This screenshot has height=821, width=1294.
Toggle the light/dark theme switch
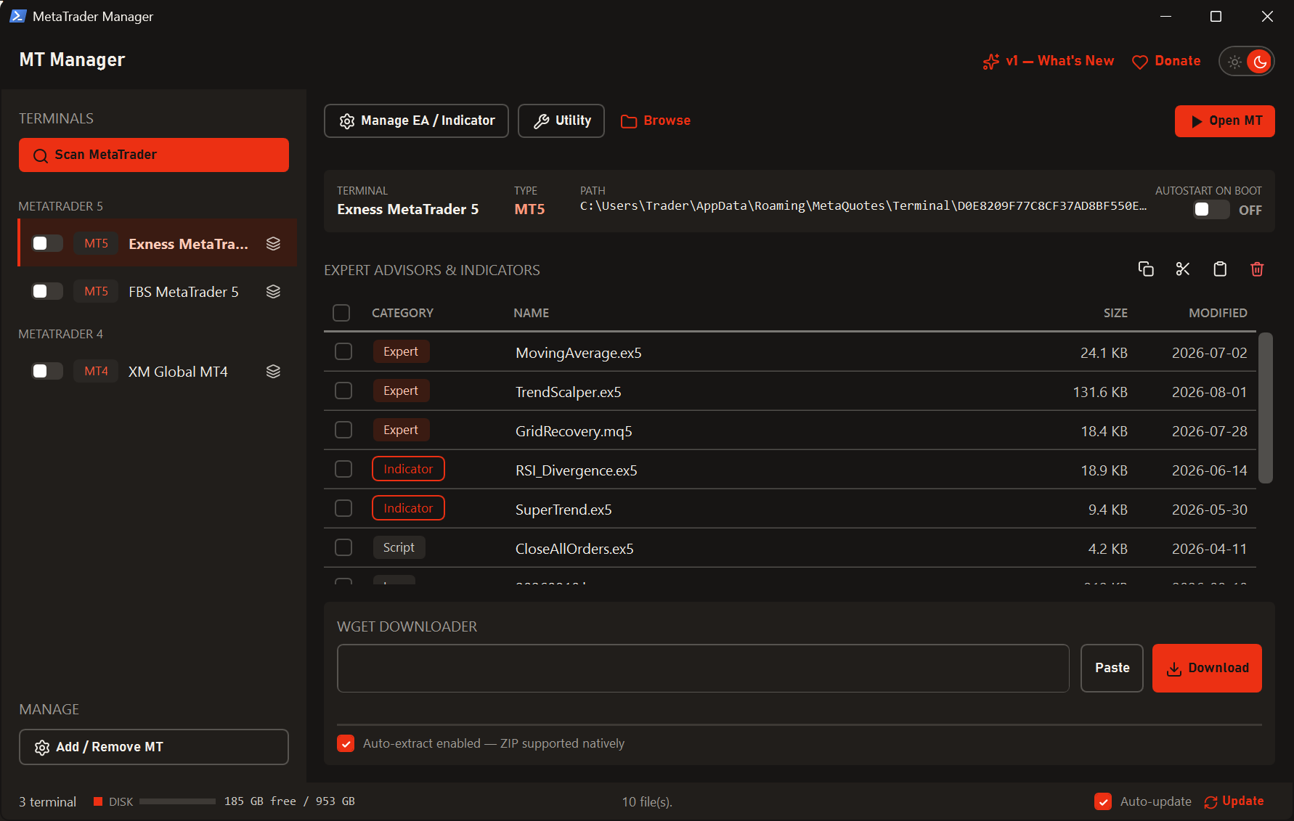pyautogui.click(x=1247, y=62)
